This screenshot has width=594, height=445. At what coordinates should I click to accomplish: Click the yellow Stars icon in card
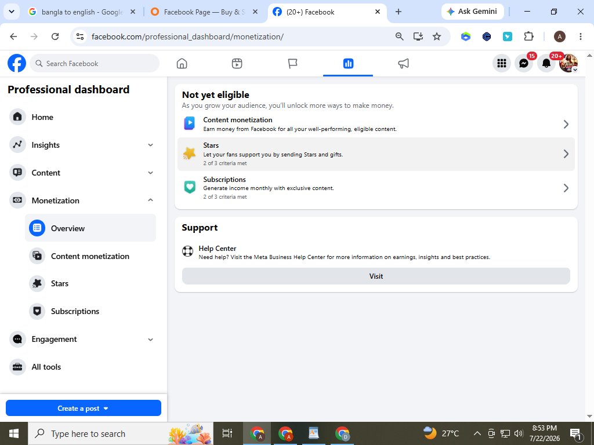coord(190,153)
